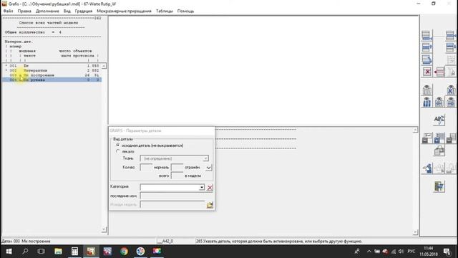Screen dimensions: 458x258
Task: Click the top-right part list arrow icon
Action: tap(451, 35)
